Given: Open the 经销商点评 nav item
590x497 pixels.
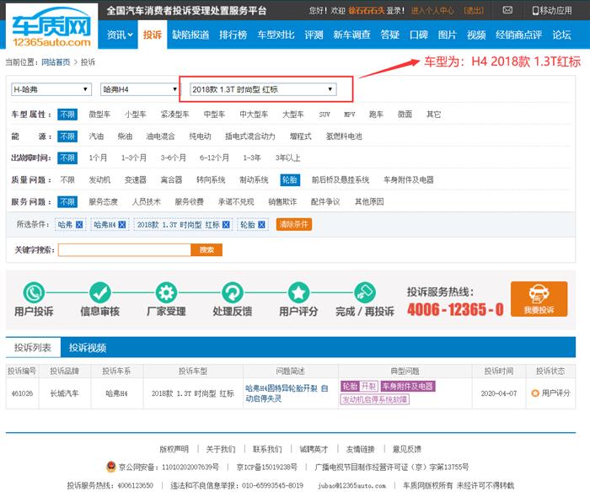Looking at the screenshot, I should [518, 35].
